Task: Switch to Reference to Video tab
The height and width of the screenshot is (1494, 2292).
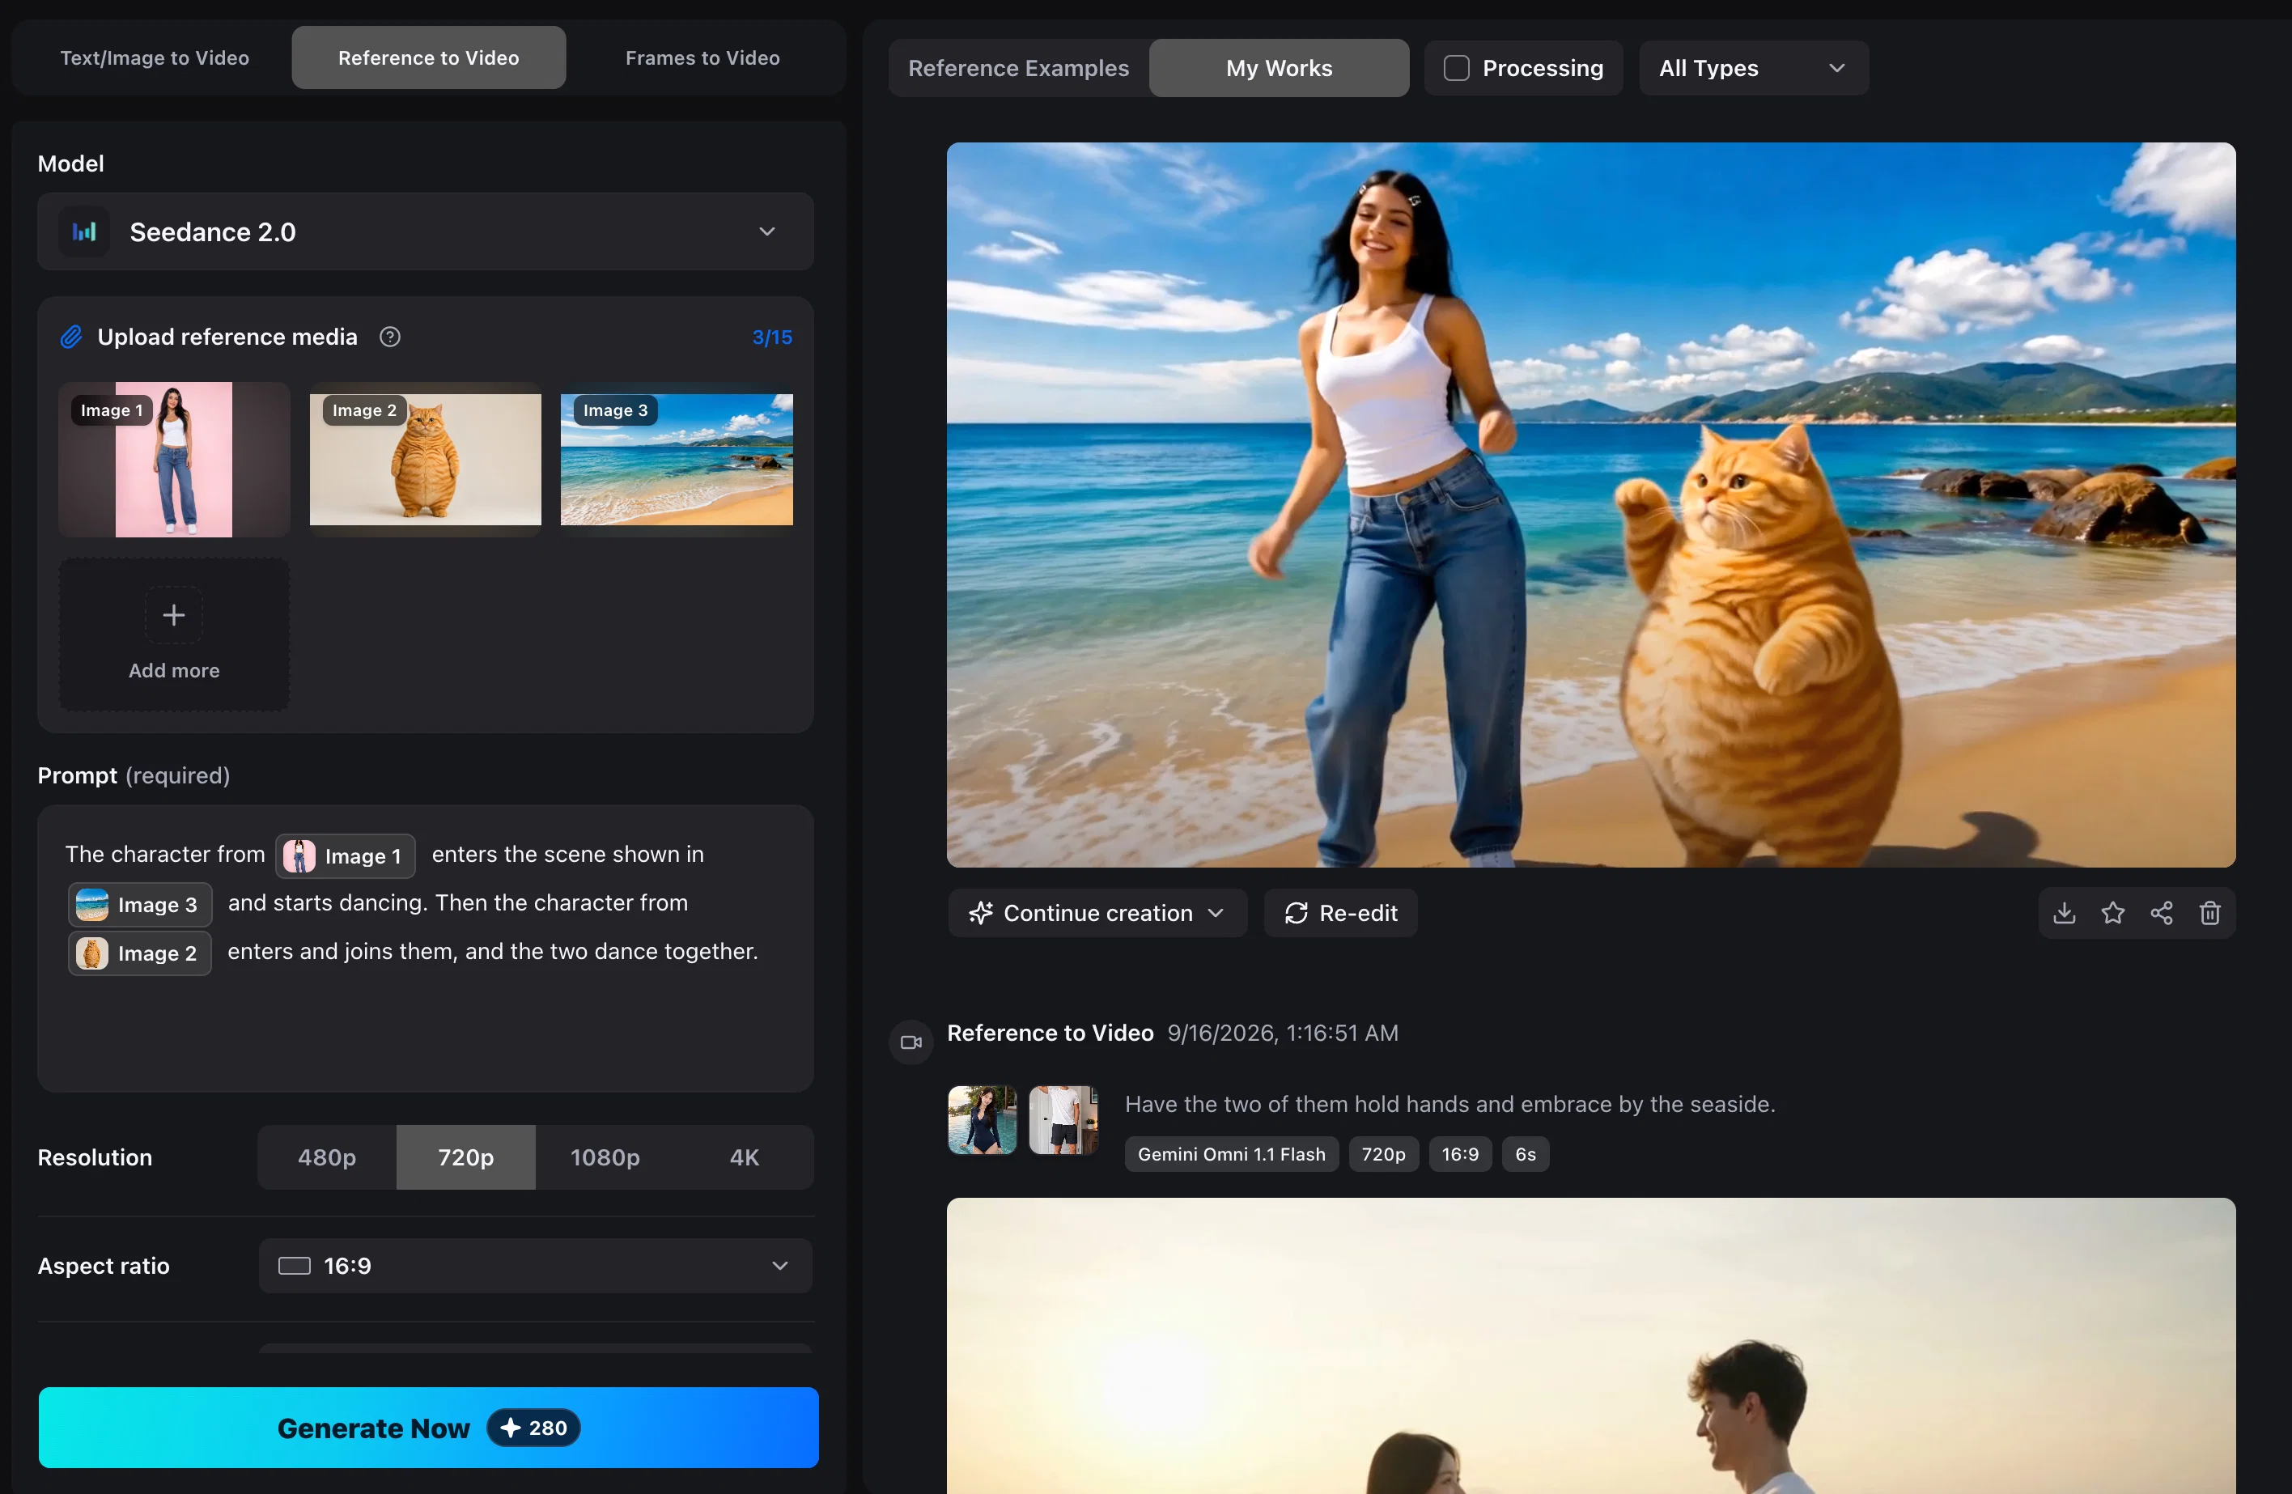Action: coord(429,57)
